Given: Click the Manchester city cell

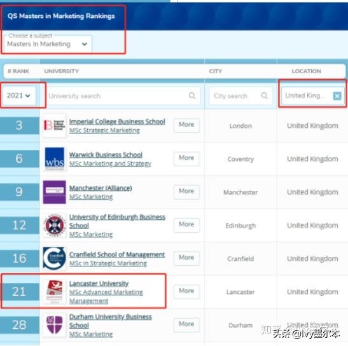Looking at the screenshot, I should coord(240,192).
